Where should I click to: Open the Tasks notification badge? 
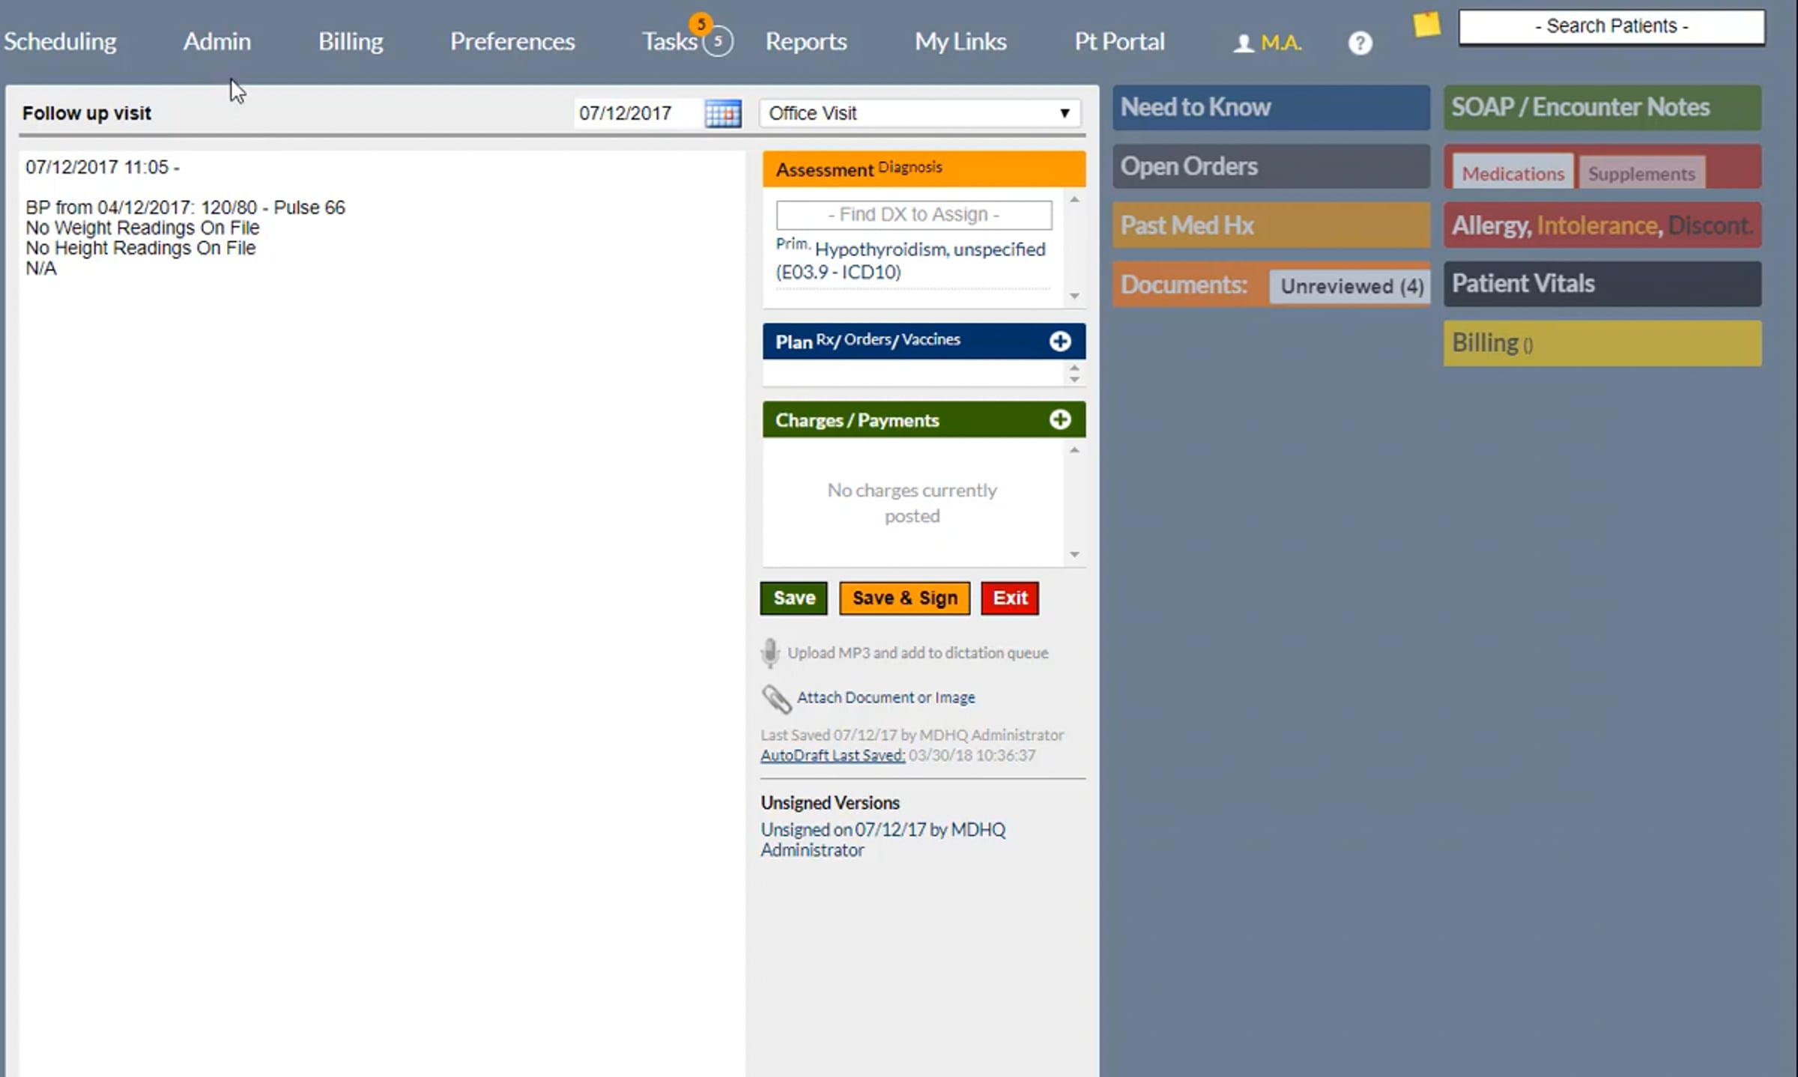coord(701,23)
